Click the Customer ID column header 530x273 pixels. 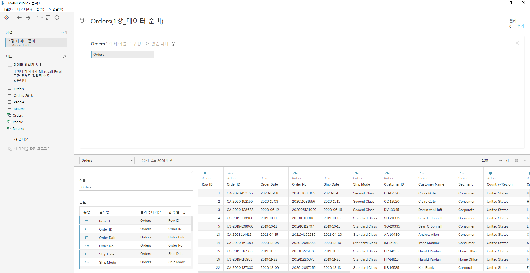[394, 184]
